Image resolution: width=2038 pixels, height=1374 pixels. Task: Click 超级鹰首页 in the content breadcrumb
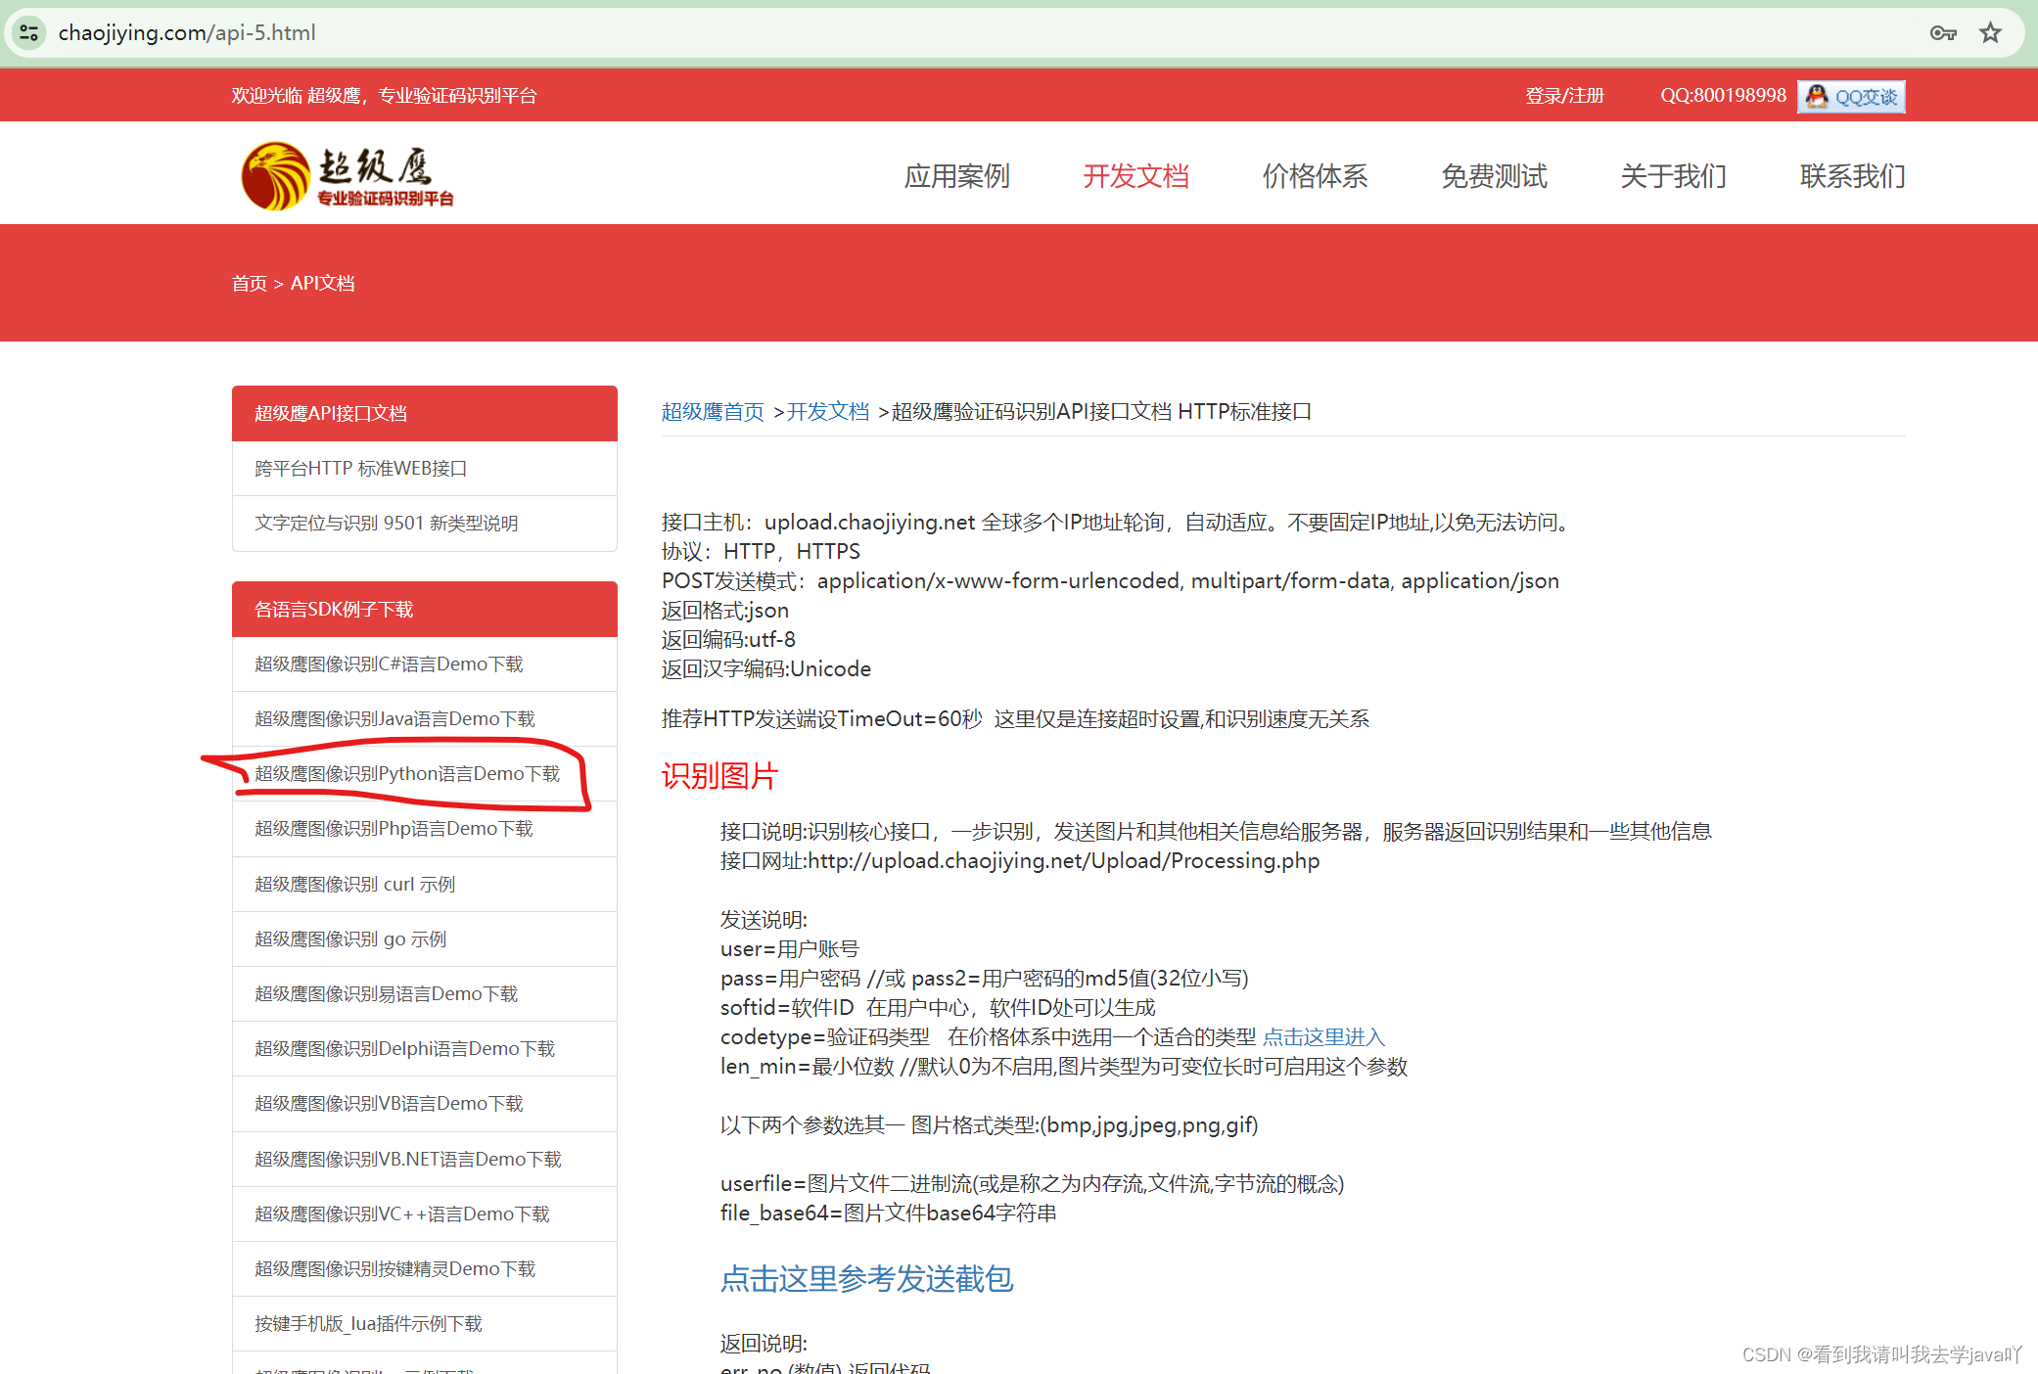713,412
